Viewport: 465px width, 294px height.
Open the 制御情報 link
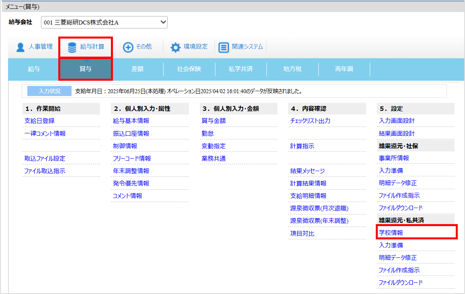point(125,146)
